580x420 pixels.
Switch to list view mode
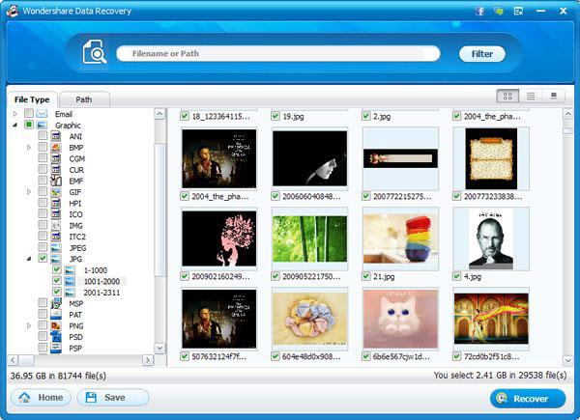[531, 96]
